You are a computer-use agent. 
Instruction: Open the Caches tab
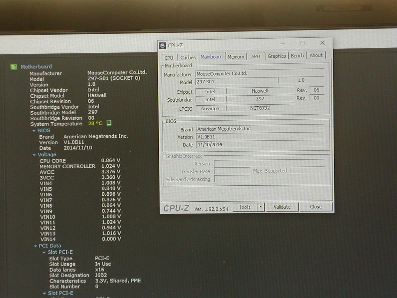click(188, 57)
